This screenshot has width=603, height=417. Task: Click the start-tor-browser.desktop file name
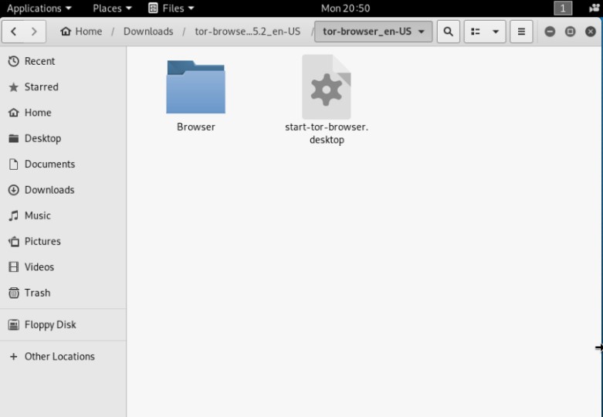pos(327,133)
